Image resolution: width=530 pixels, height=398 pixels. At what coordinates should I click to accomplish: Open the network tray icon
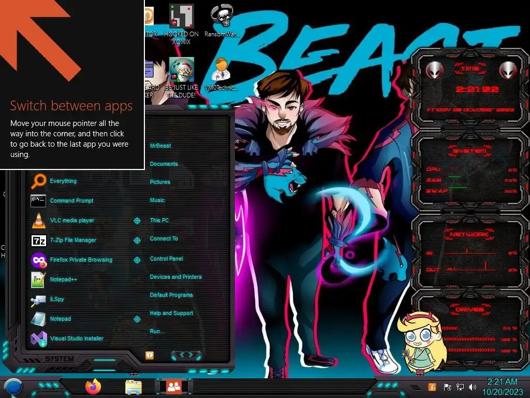pyautogui.click(x=460, y=387)
